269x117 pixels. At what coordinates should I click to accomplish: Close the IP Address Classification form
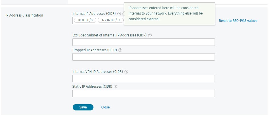(105, 107)
